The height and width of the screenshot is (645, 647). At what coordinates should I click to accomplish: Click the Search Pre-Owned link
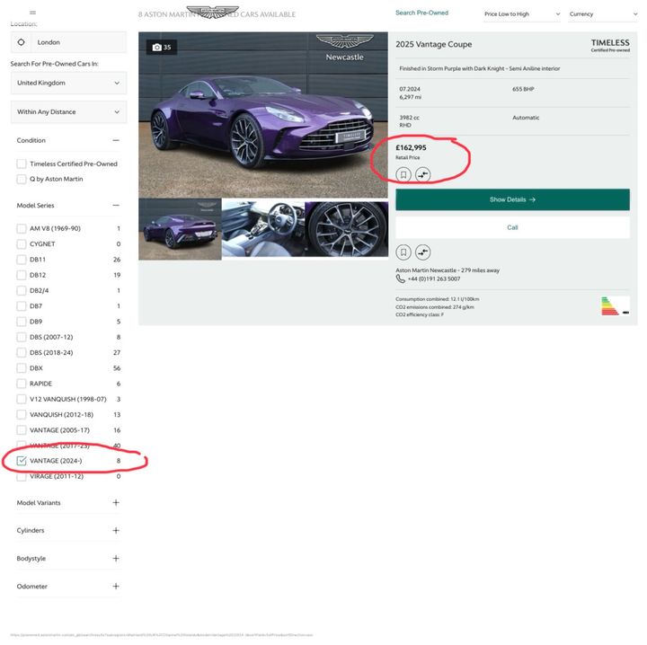pyautogui.click(x=421, y=13)
